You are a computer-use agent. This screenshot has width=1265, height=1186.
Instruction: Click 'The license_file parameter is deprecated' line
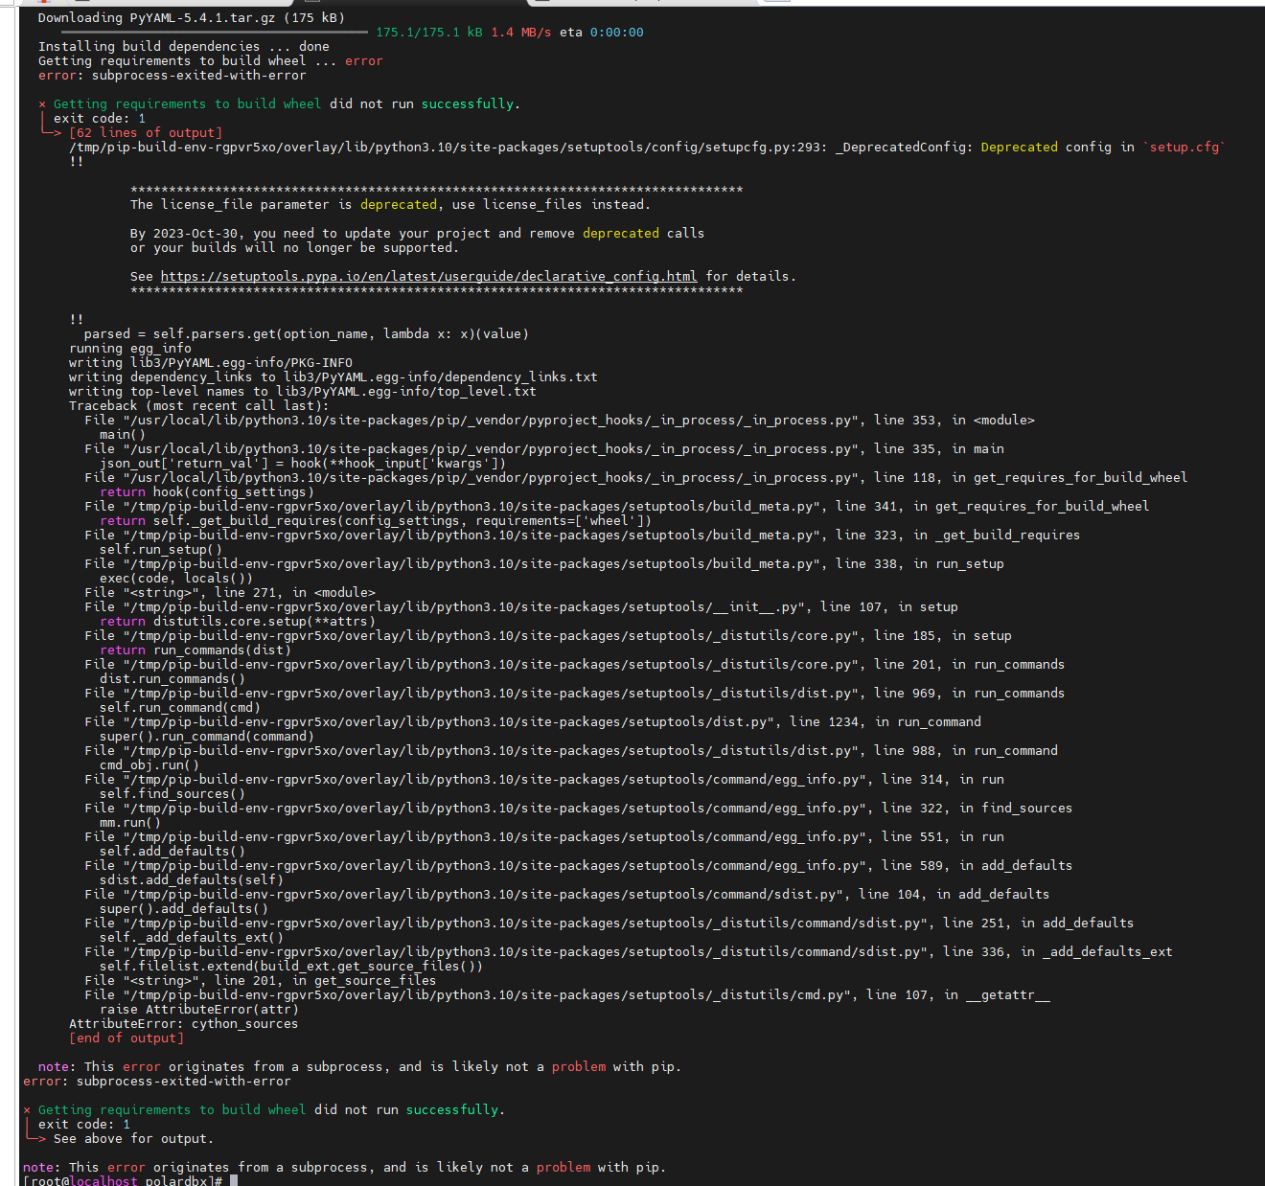(x=390, y=205)
